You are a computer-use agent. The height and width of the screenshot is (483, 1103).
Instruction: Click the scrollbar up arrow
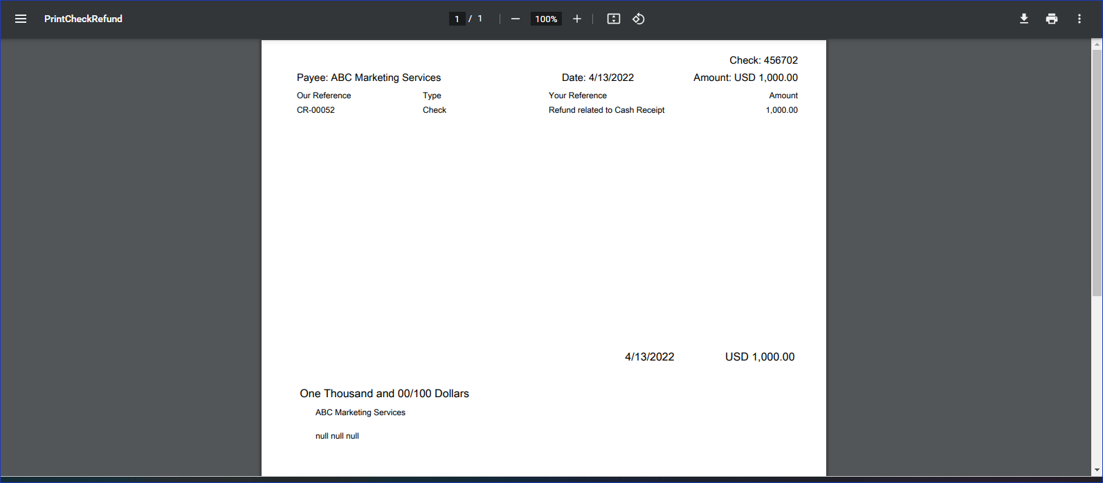tap(1096, 44)
